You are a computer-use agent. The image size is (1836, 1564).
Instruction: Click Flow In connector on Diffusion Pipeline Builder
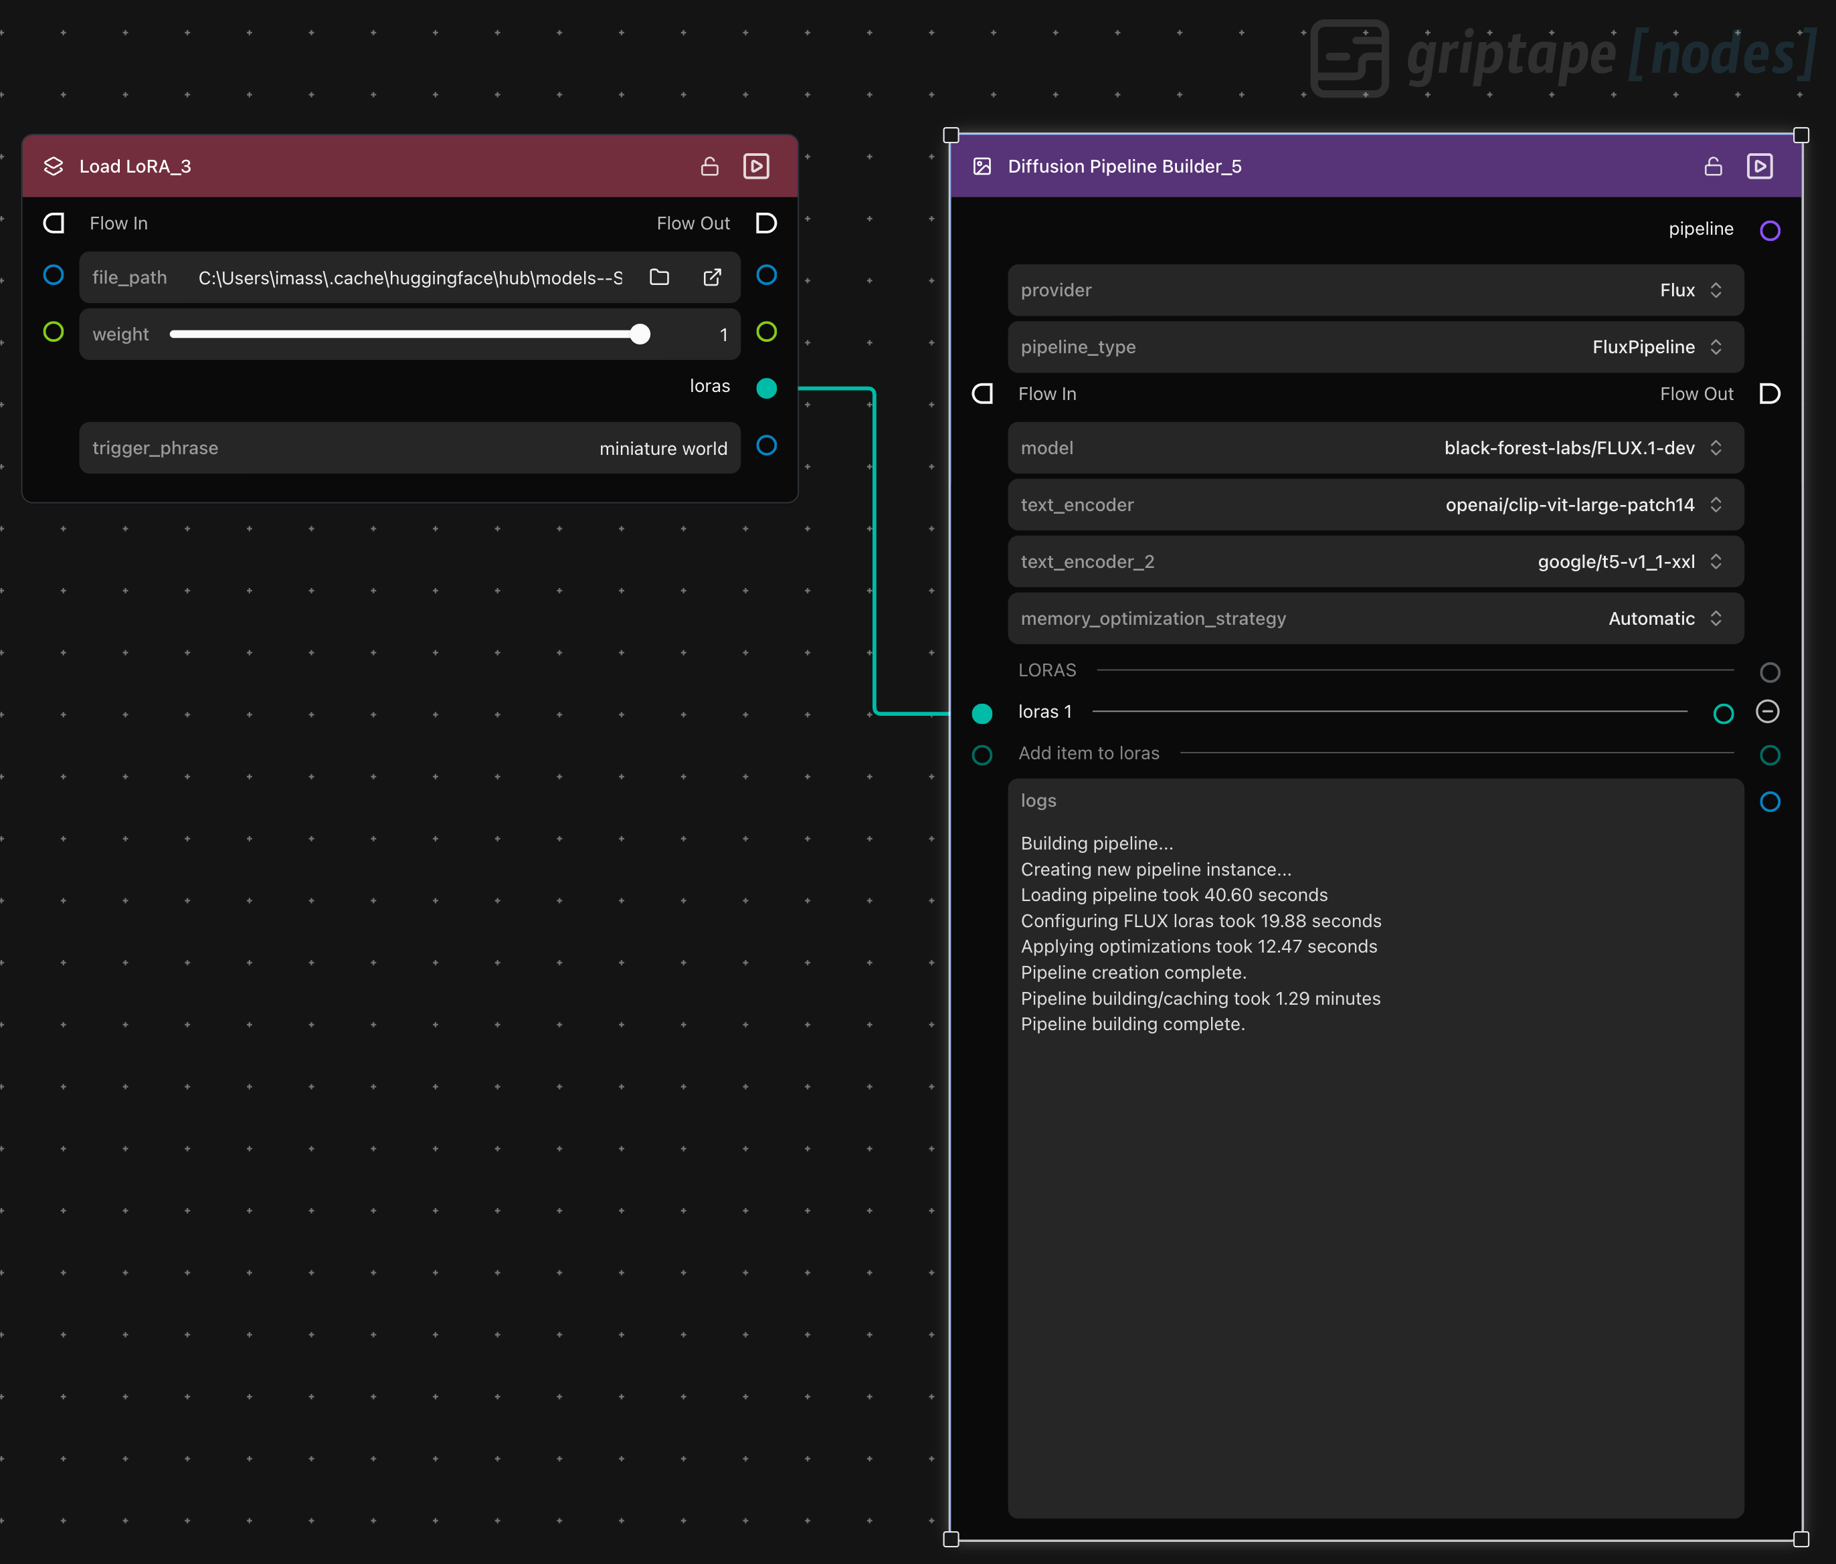982,393
